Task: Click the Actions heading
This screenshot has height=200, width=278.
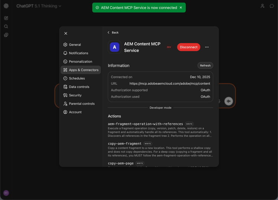Action: (x=115, y=116)
